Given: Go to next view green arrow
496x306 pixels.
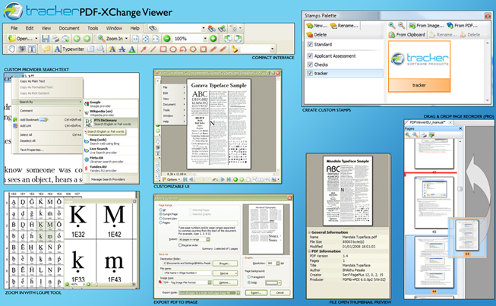Looking at the screenshot, I should (x=87, y=39).
